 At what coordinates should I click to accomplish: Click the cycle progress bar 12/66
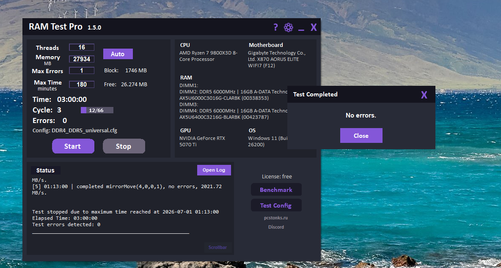[97, 110]
